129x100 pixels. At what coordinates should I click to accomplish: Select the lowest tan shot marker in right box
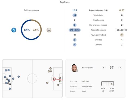click(58, 85)
